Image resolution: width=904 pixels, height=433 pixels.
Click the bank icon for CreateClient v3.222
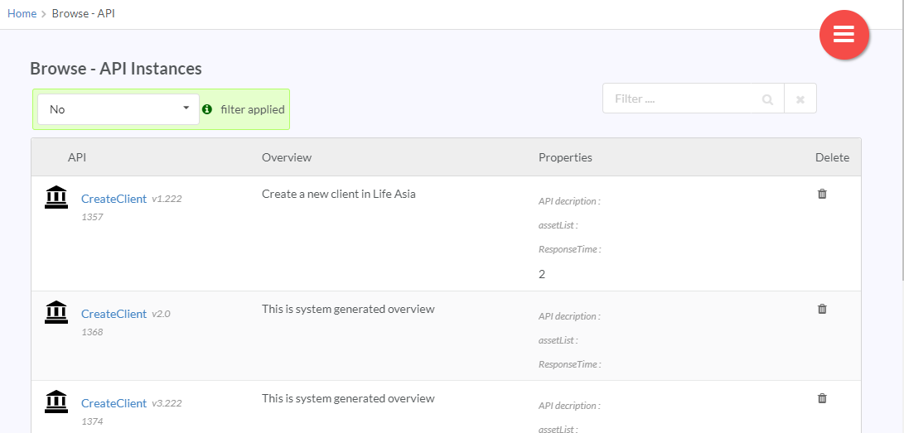pos(56,402)
